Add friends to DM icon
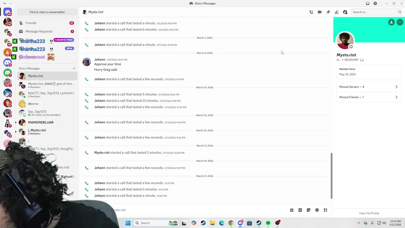This screenshot has width=405, height=228. click(x=337, y=12)
